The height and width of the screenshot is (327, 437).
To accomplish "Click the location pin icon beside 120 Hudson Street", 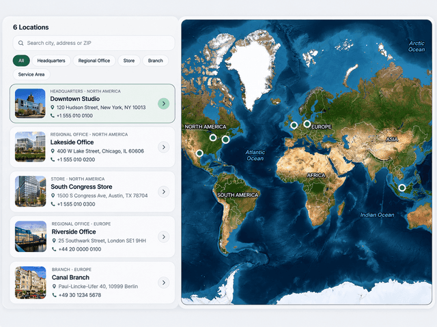I will pos(53,108).
